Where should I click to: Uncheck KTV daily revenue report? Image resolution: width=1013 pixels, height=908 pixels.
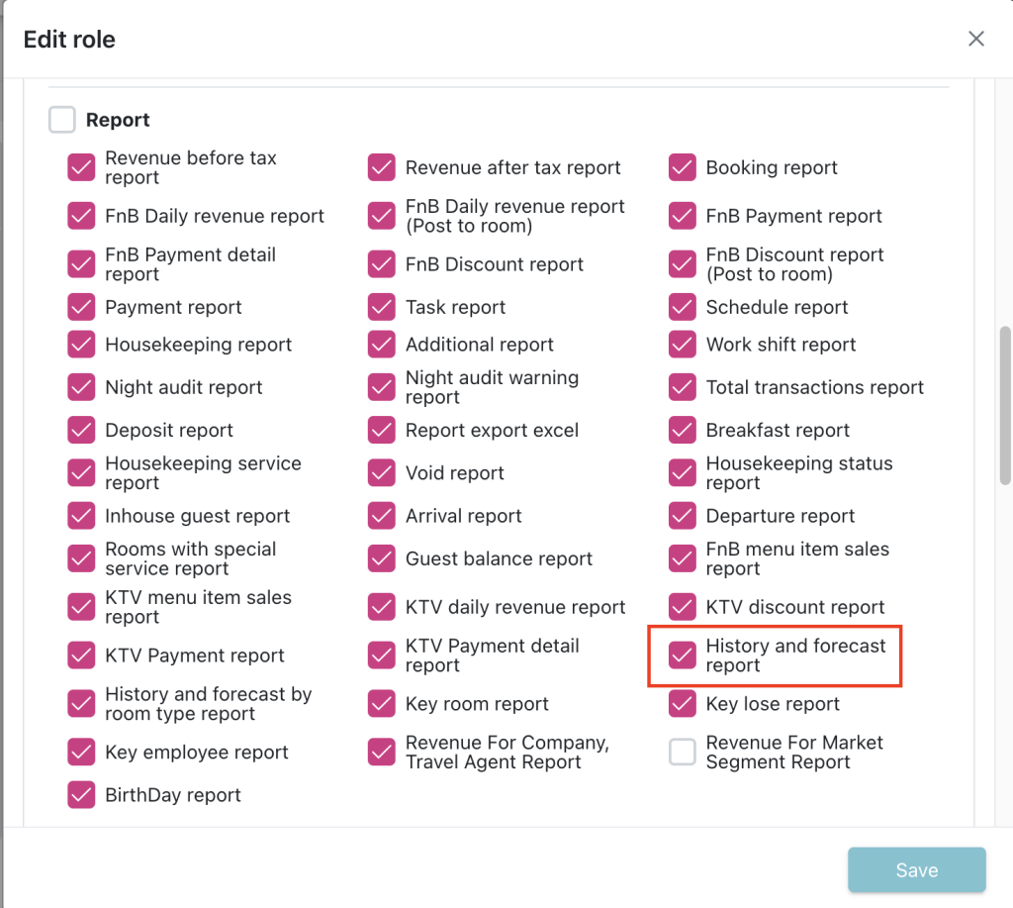pos(382,607)
